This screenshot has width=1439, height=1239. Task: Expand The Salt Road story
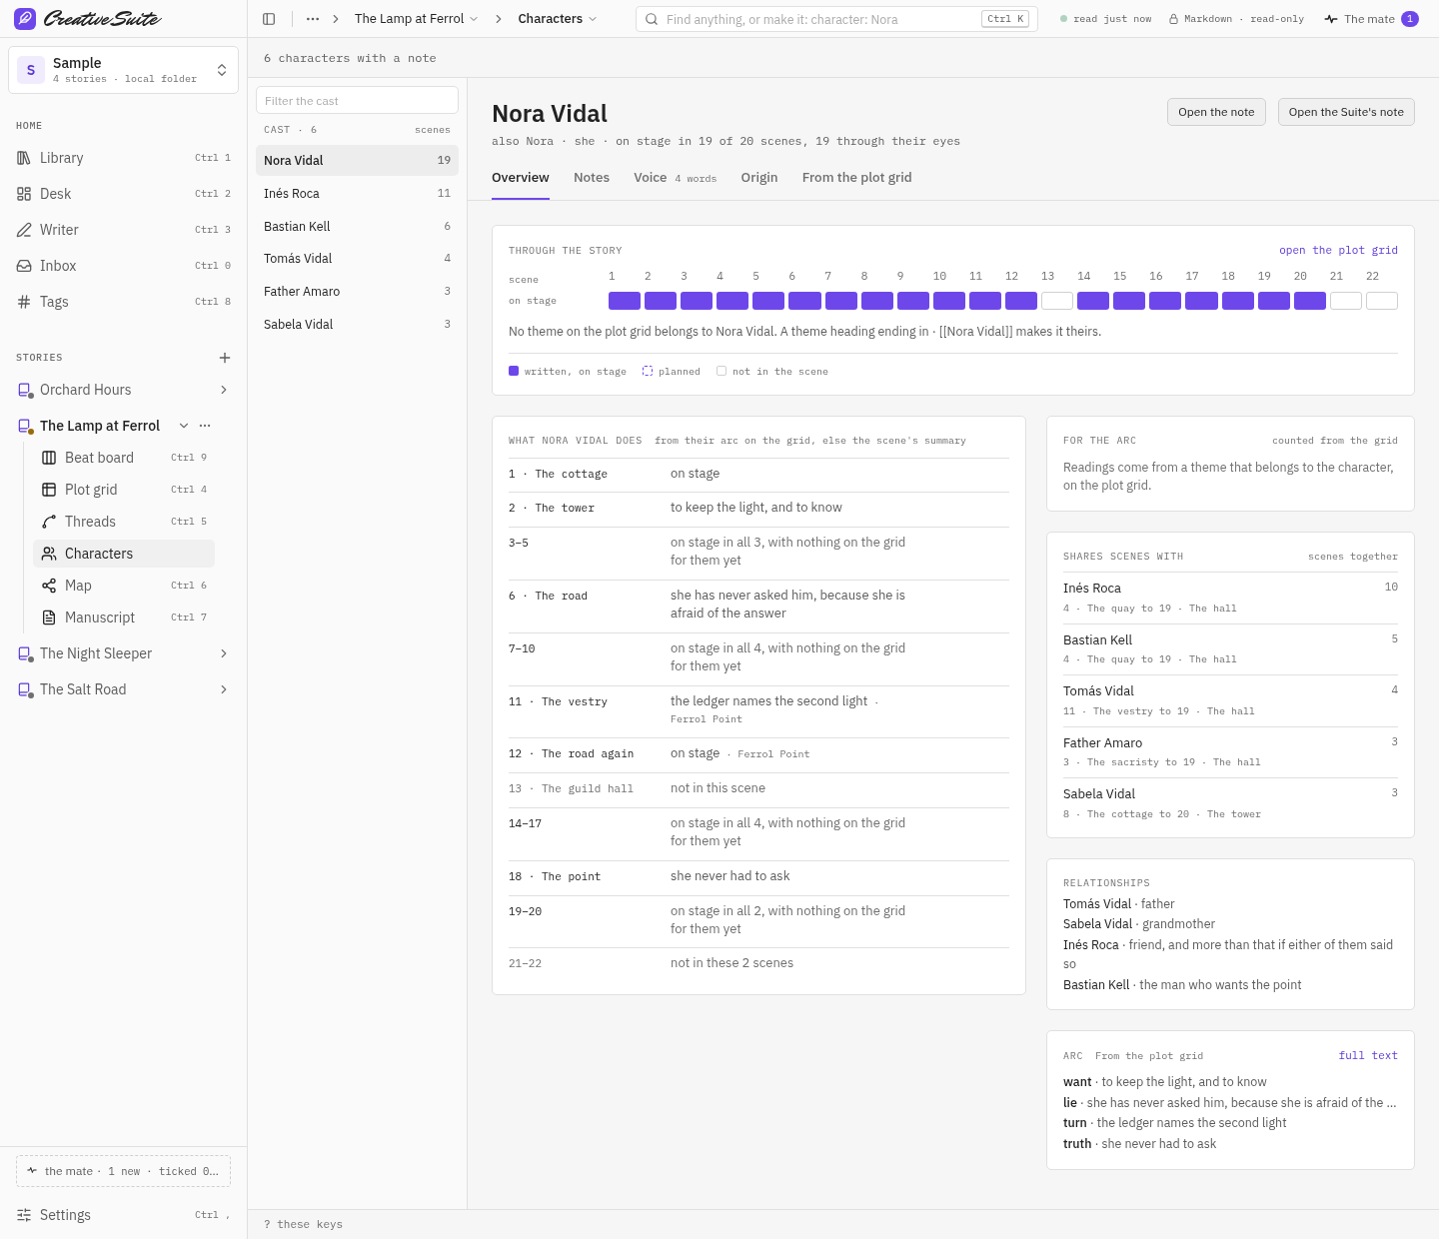(224, 689)
